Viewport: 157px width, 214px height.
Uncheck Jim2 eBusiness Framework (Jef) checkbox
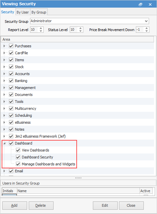11,136
